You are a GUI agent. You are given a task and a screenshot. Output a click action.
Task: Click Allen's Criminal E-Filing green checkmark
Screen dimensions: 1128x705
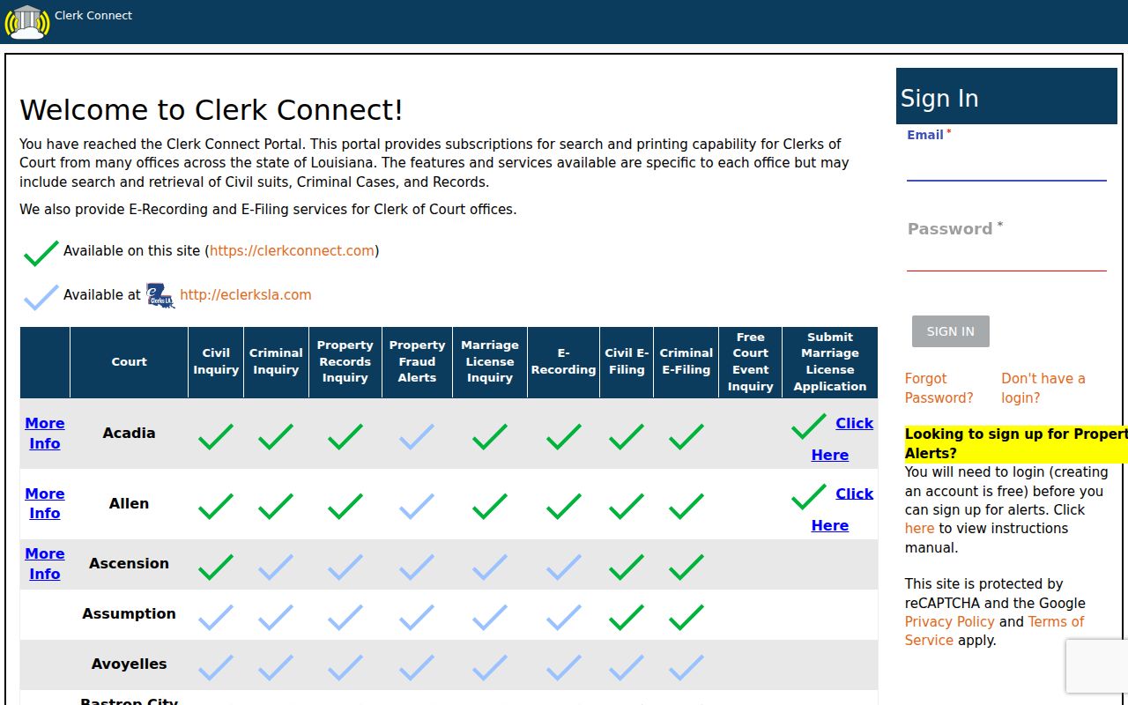686,506
